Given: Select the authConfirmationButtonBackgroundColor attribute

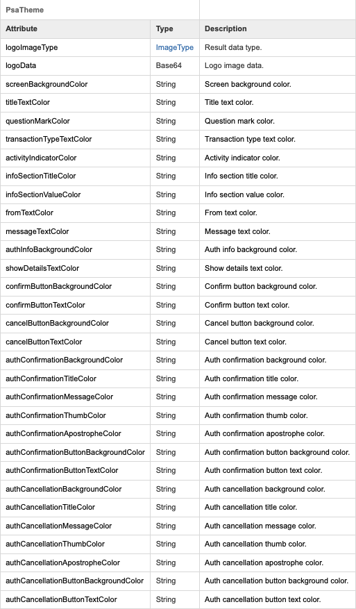Looking at the screenshot, I should 76,453.
